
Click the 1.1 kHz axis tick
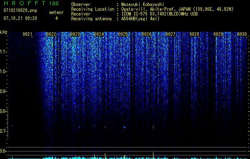coord(4,52)
